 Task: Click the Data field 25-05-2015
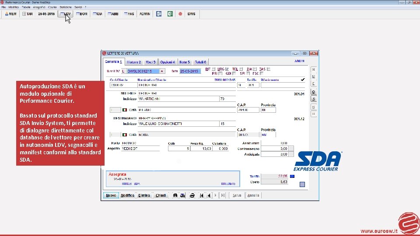(x=190, y=71)
